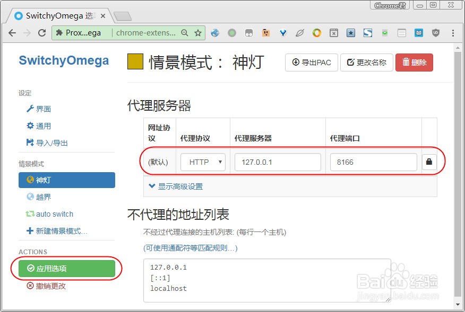The height and width of the screenshot is (312, 465).
Task: Select the 越界 profile
Action: 39,197
